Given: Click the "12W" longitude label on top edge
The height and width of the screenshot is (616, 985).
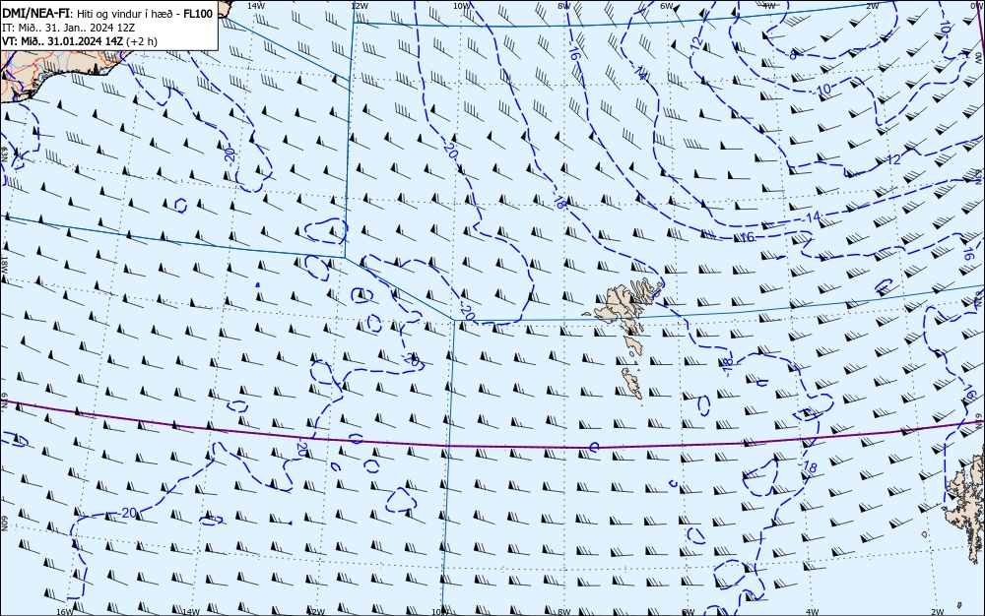Looking at the screenshot, I should [359, 6].
